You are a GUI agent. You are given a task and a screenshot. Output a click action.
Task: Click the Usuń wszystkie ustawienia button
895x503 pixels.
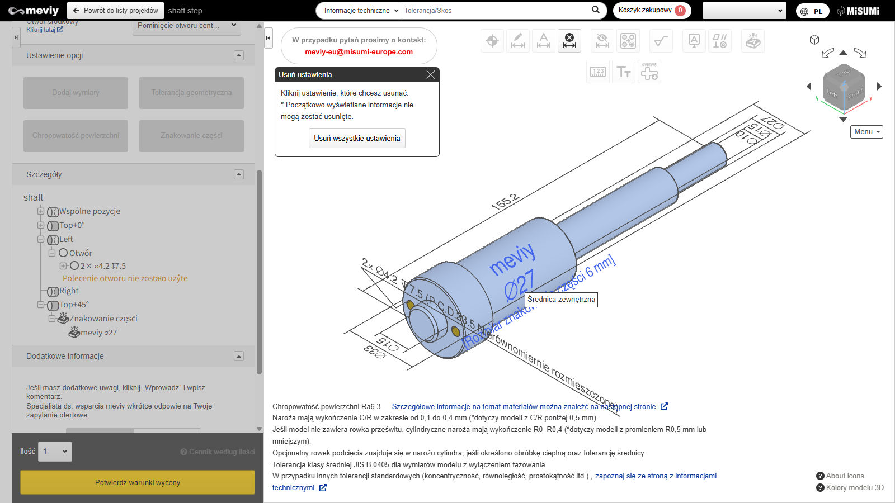pos(357,138)
